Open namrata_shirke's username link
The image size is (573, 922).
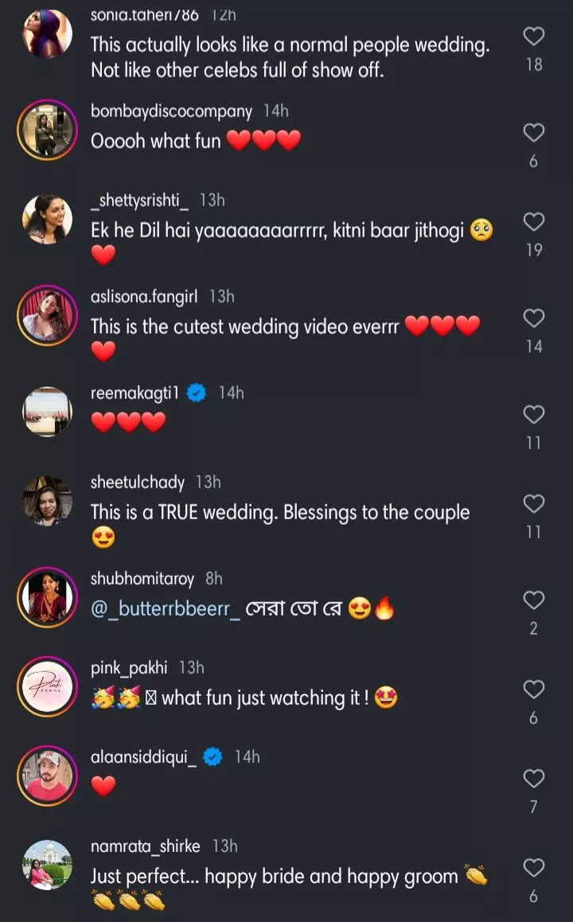point(146,846)
